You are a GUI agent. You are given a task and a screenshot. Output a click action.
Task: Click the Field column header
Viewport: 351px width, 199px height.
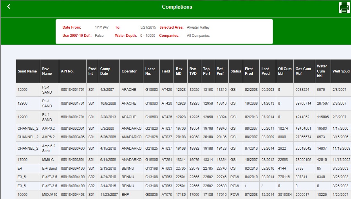point(166,71)
